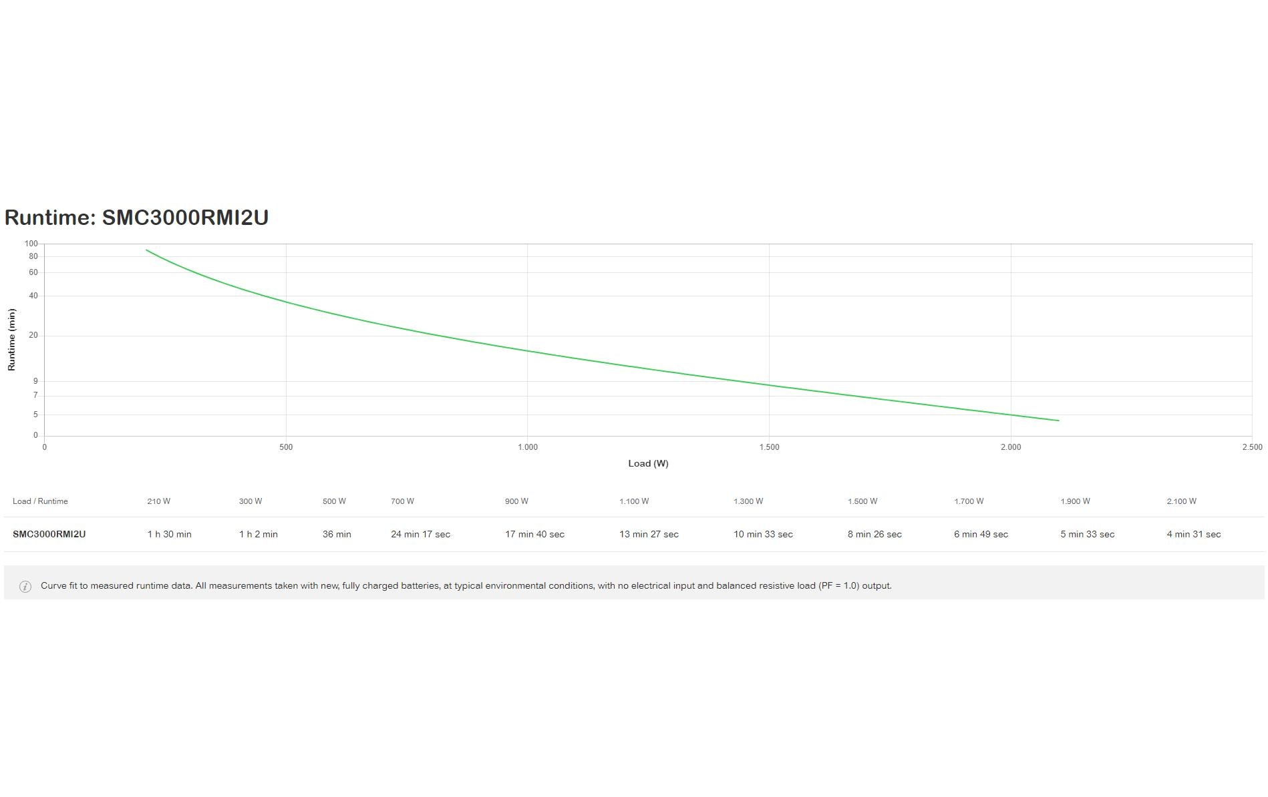
Task: Select the 36 min runtime value
Action: click(337, 534)
